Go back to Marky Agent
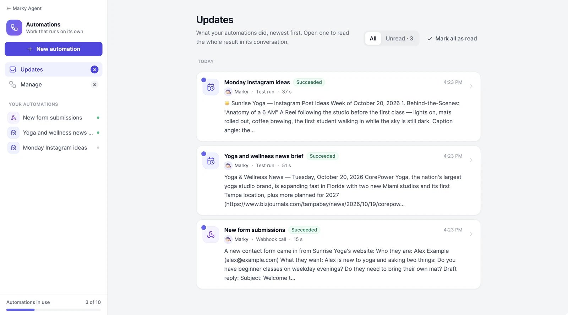 24,9
